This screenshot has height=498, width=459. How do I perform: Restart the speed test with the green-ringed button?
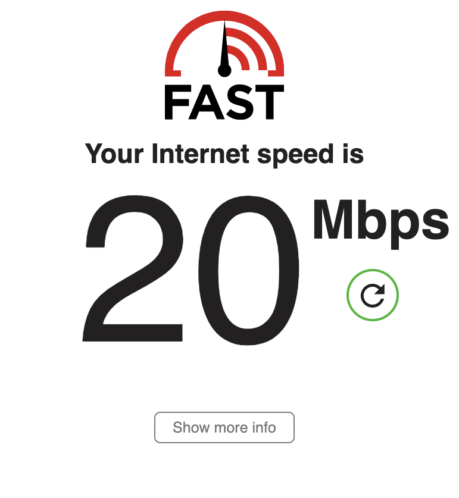pos(373,295)
